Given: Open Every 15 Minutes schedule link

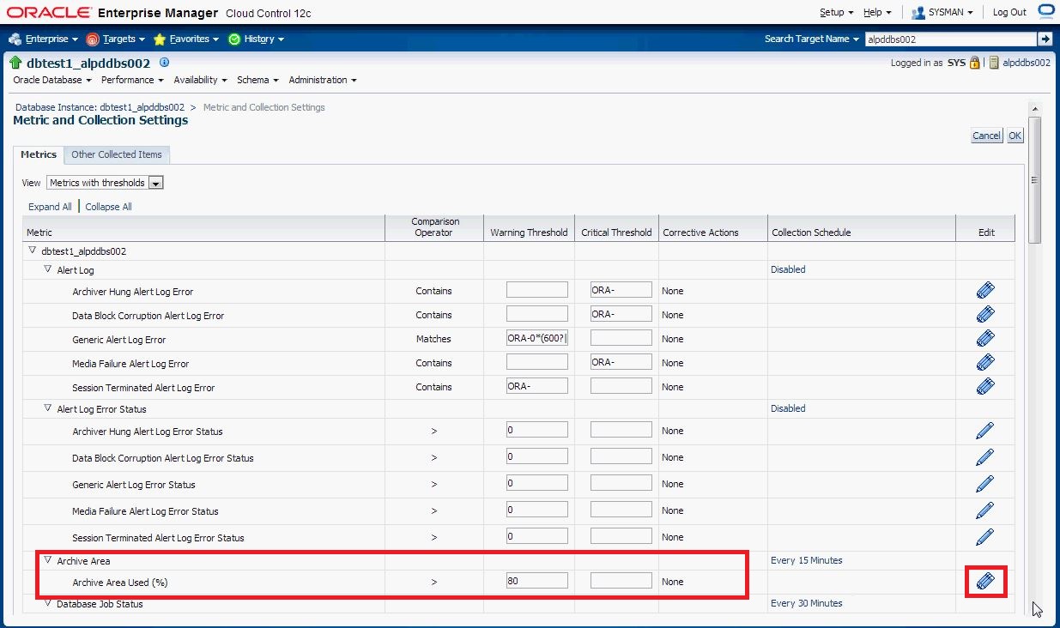Looking at the screenshot, I should 807,560.
